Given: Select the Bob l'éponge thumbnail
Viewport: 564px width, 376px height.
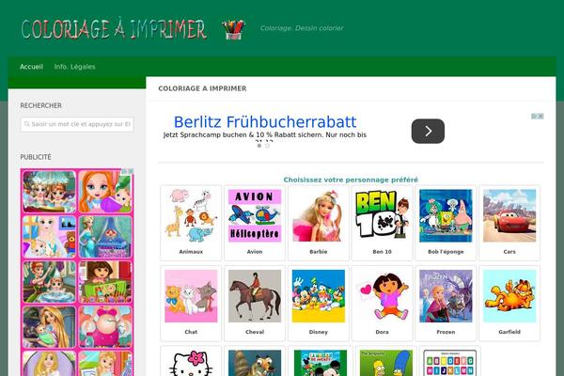Looking at the screenshot, I should coord(446,216).
